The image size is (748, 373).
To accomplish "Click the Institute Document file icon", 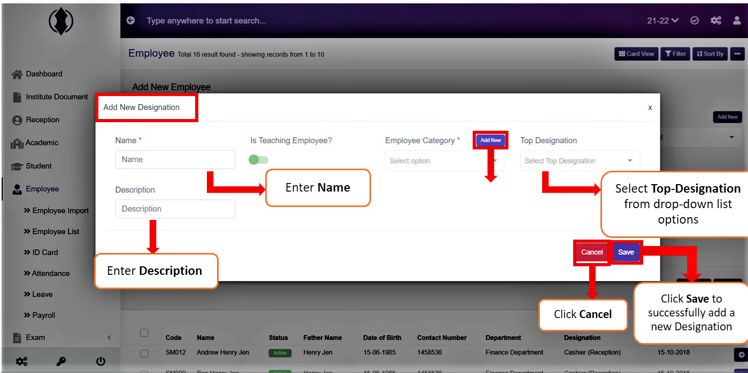I will (x=17, y=97).
